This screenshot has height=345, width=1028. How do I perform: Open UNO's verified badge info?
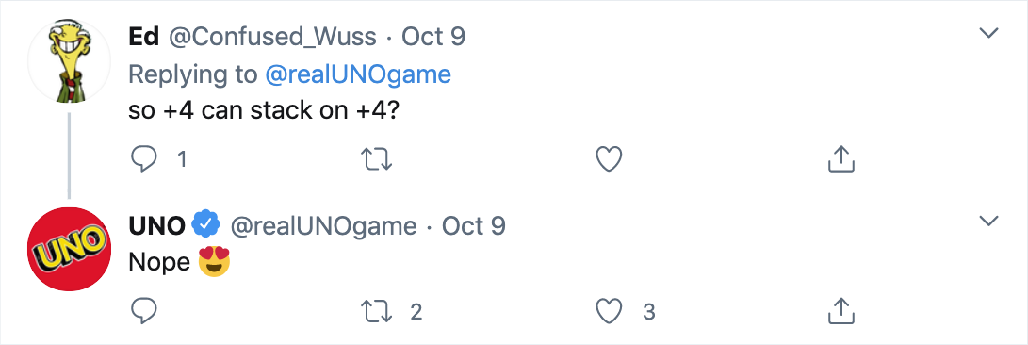pos(206,225)
